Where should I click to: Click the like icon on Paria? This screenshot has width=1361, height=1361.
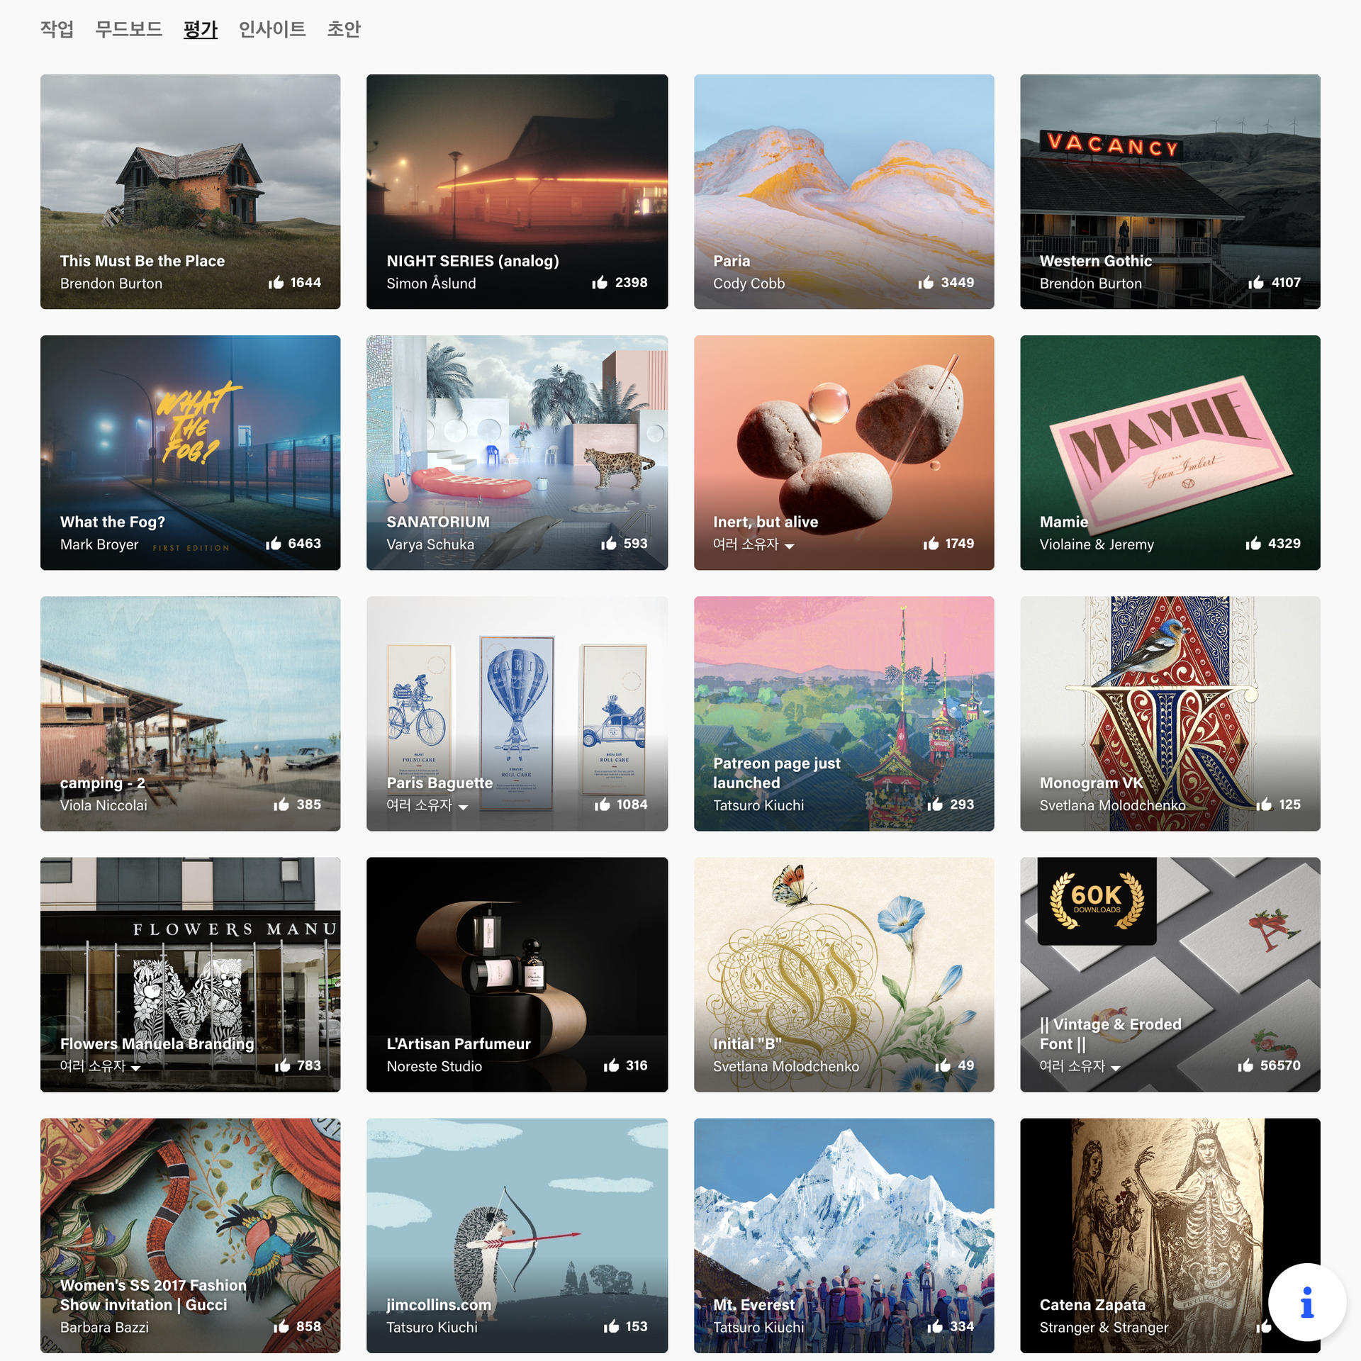(926, 283)
